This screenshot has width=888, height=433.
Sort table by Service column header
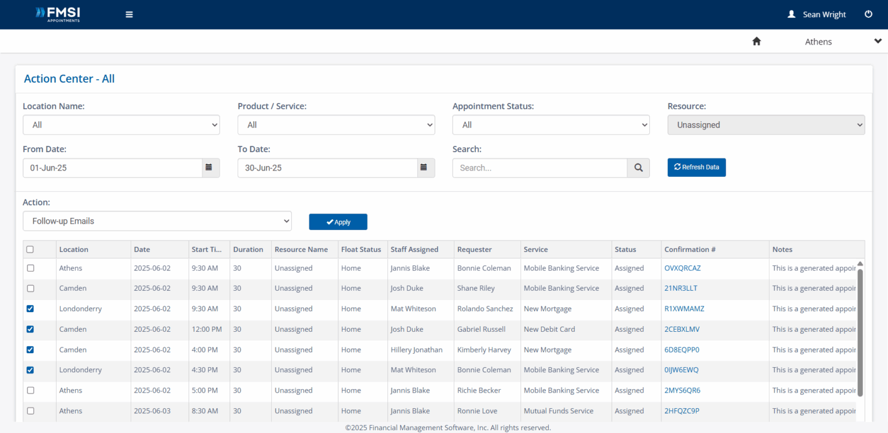[535, 250]
